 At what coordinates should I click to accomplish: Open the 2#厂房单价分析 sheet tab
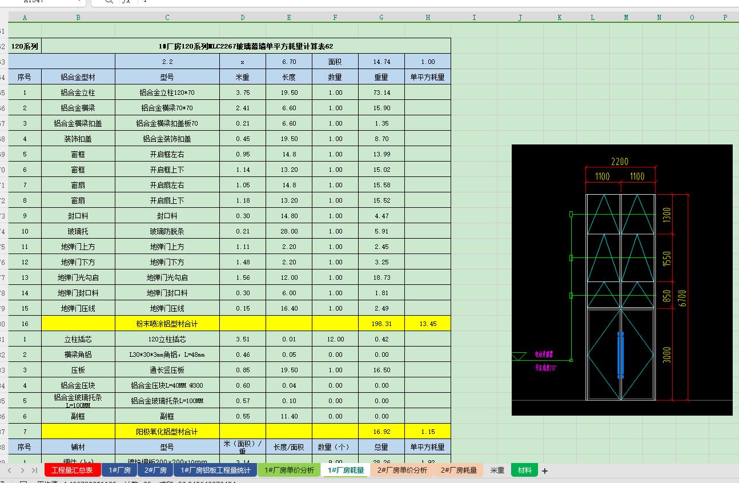pos(402,470)
